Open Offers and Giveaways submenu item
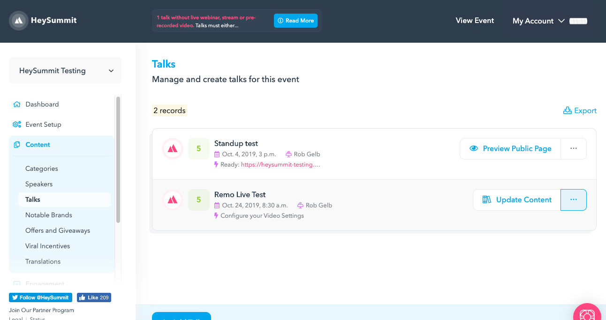This screenshot has width=606, height=320. 58,230
